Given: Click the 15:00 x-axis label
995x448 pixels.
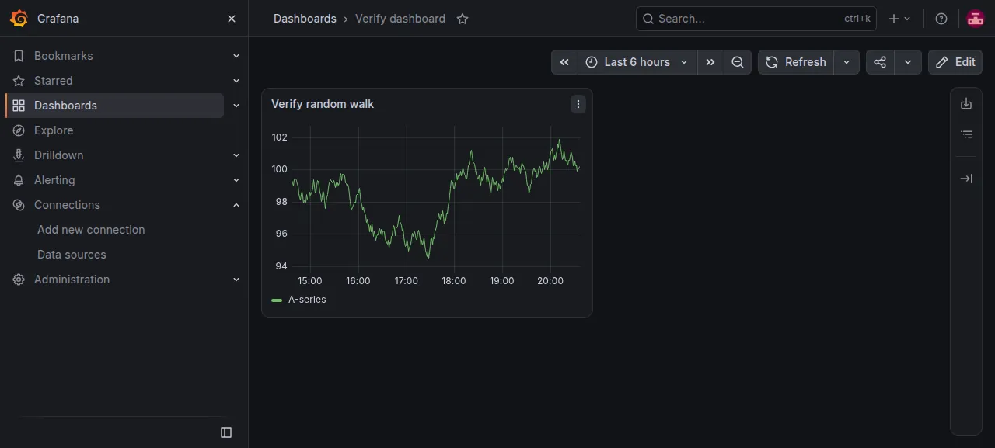Looking at the screenshot, I should (310, 281).
